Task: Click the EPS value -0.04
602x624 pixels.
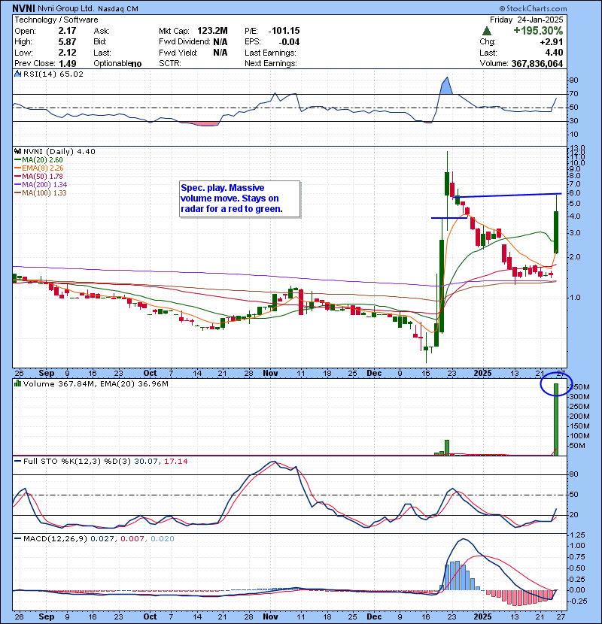Action: coord(289,42)
